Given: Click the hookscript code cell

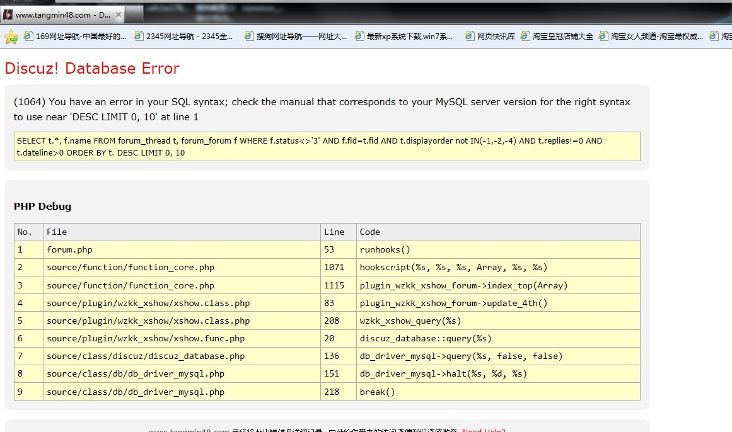Looking at the screenshot, I should click(498, 267).
